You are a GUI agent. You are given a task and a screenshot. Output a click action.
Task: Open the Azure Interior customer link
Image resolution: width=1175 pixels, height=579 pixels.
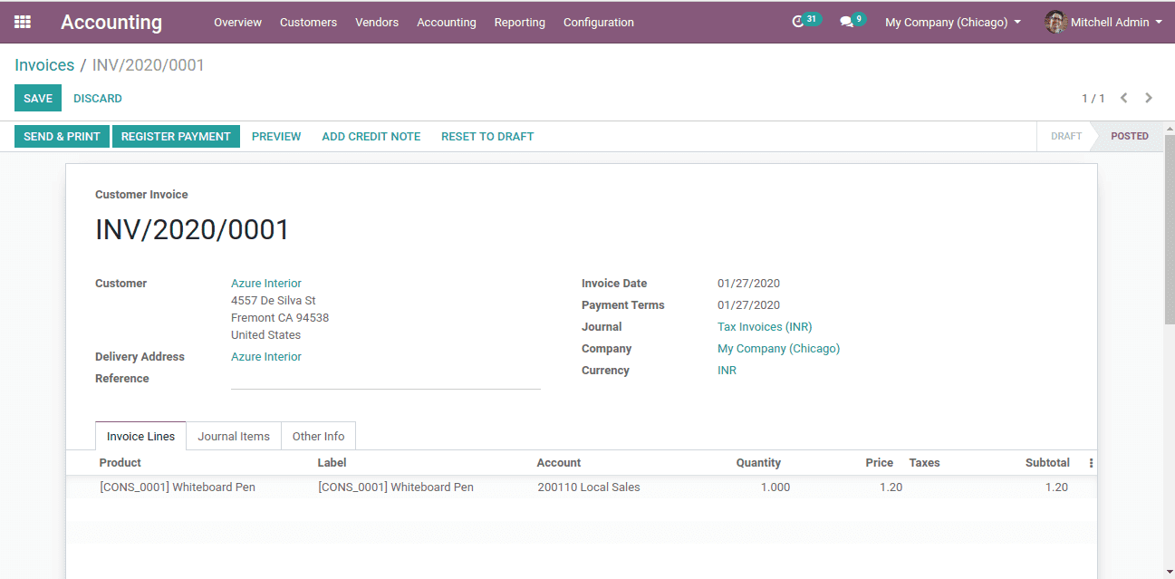[266, 284]
